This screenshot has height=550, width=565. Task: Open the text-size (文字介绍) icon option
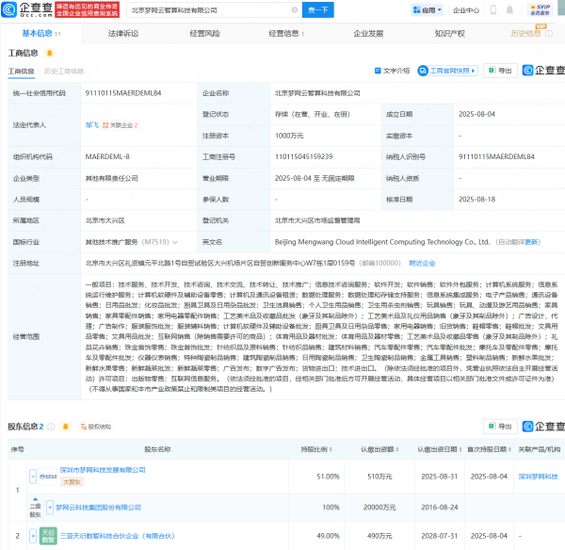[391, 71]
